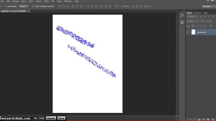The image size is (216, 121).
Task: Open the Type menu
Action: click(31, 1)
